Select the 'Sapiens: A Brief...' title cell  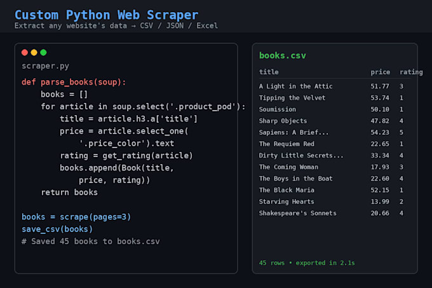(294, 133)
